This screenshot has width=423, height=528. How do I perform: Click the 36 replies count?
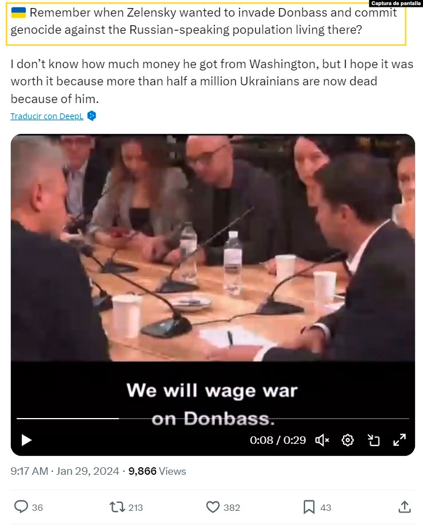click(x=37, y=507)
